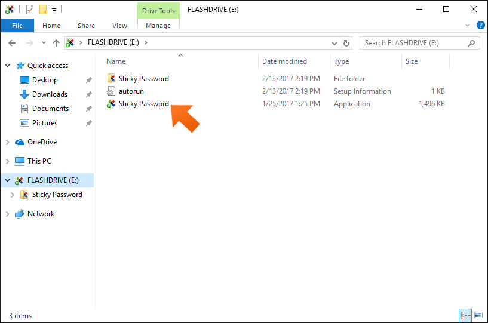
Task: Click Setup Information type cell
Action: [x=362, y=91]
